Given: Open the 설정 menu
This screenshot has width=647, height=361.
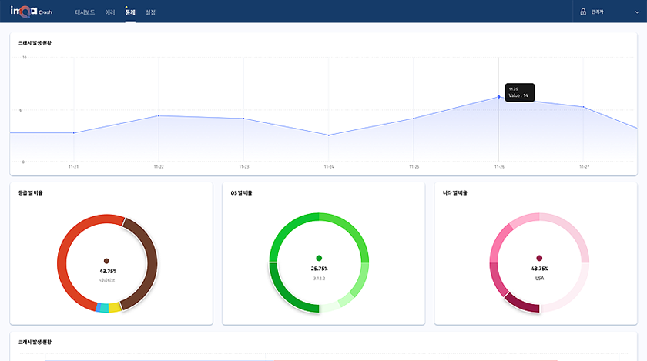Looking at the screenshot, I should [150, 12].
